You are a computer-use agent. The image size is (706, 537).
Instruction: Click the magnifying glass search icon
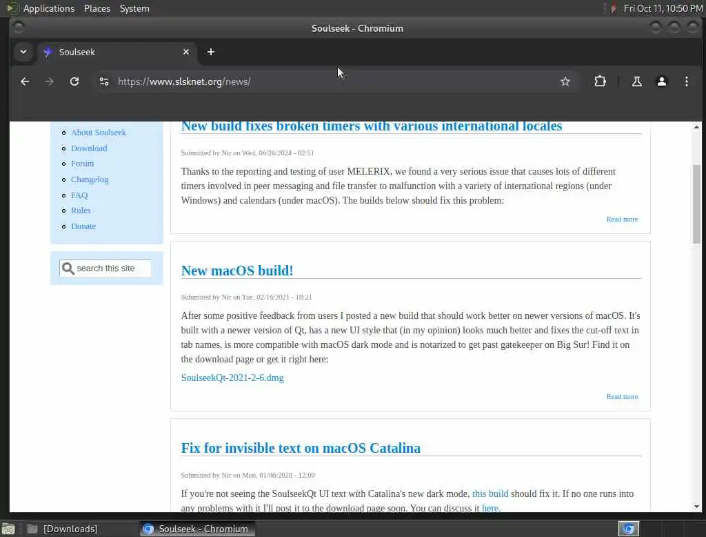click(68, 268)
